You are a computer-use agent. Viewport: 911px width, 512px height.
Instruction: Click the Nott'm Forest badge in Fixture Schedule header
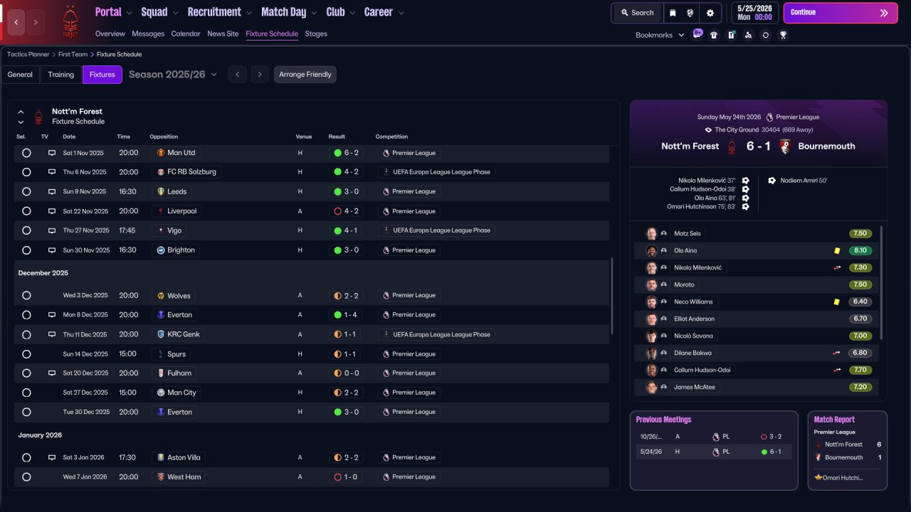point(38,117)
